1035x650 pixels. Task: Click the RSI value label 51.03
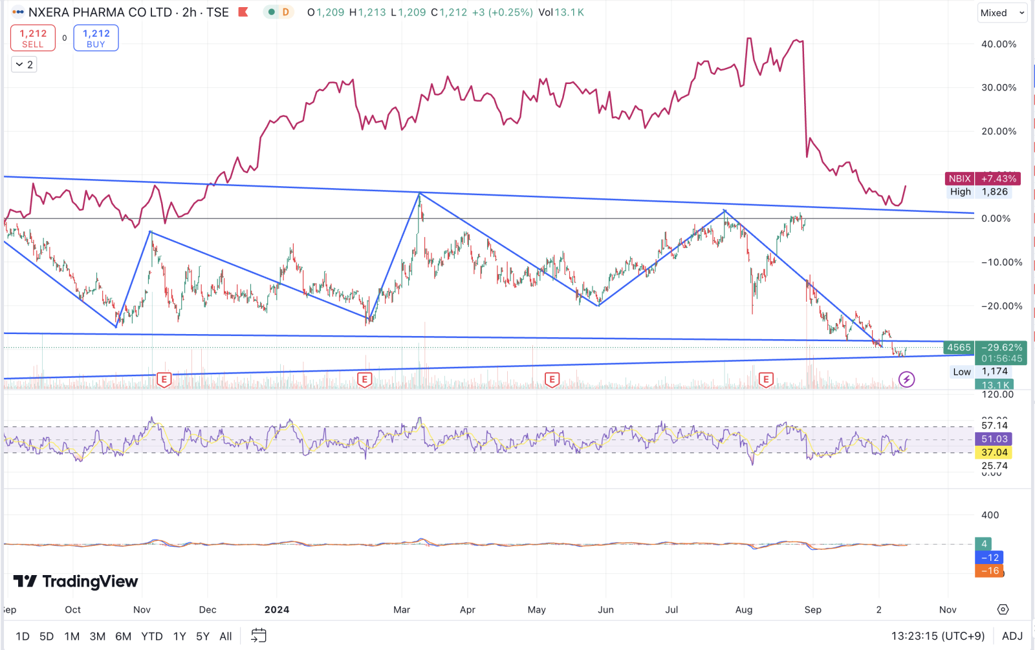(x=994, y=439)
